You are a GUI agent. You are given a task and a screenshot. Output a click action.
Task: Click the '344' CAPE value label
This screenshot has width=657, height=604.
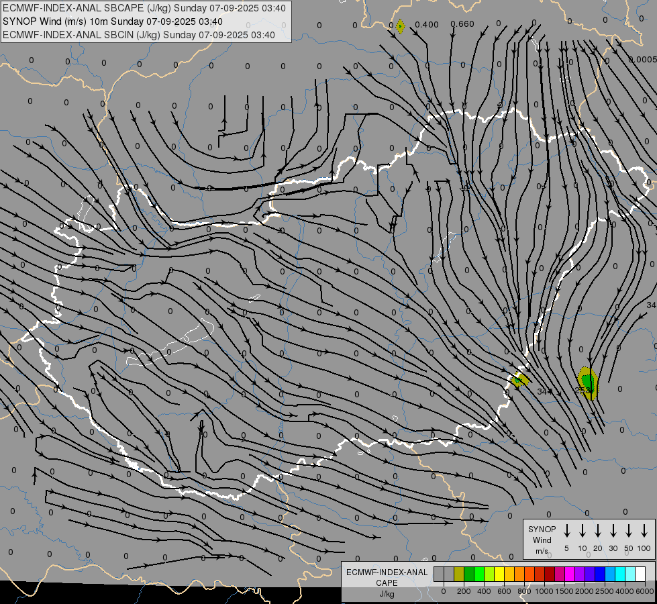tap(544, 391)
